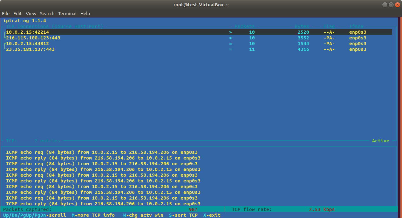Click byte count 1544
Viewport: 402px width, 218px height.
click(303, 44)
